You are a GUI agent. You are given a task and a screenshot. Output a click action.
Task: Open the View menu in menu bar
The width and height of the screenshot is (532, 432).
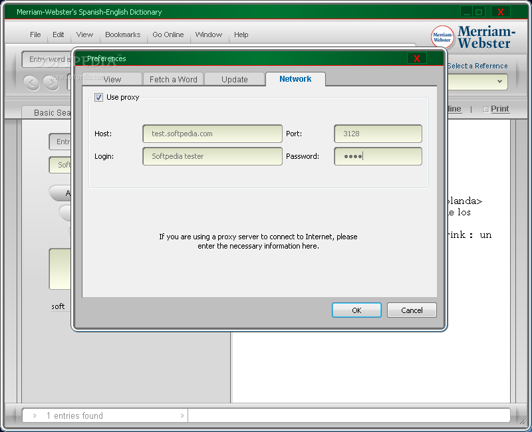pos(84,35)
